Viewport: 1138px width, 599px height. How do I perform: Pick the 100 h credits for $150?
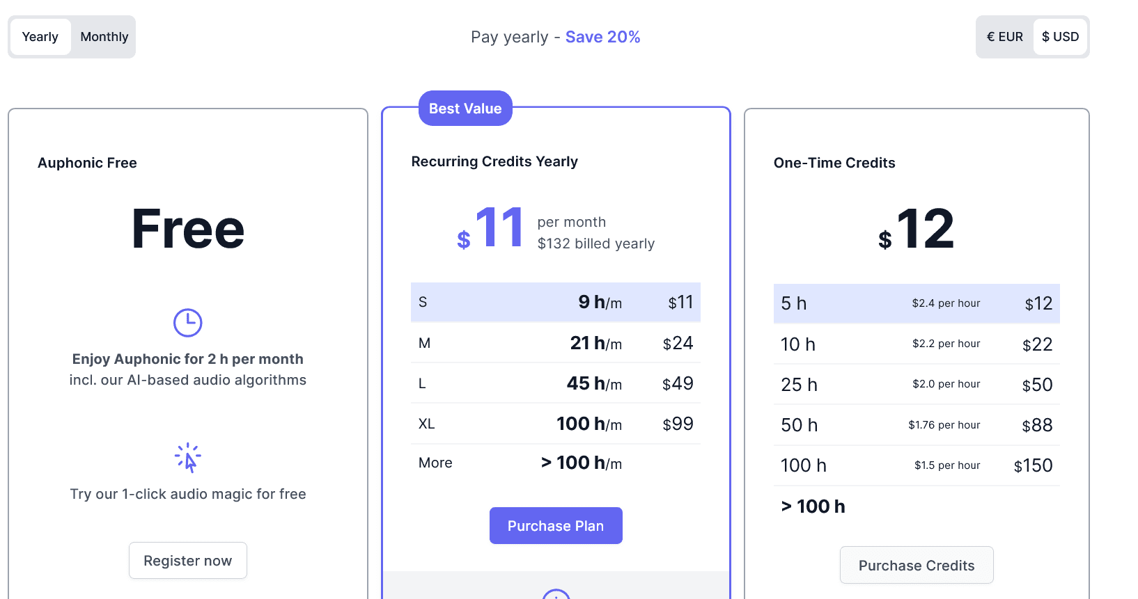(x=917, y=465)
